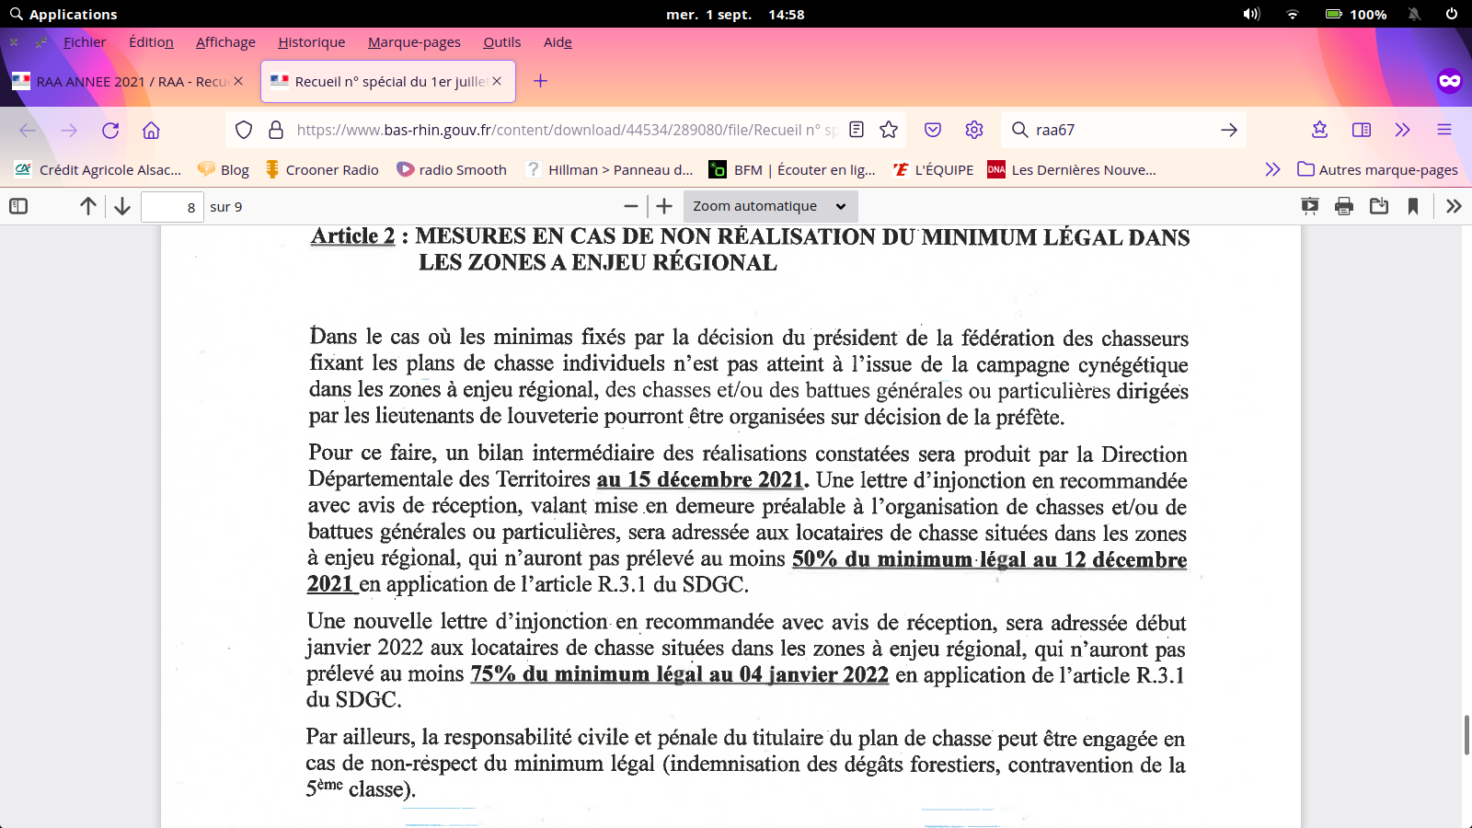Image resolution: width=1472 pixels, height=828 pixels.
Task: Close the RAA ANNEE 2021 tab
Action: (x=238, y=81)
